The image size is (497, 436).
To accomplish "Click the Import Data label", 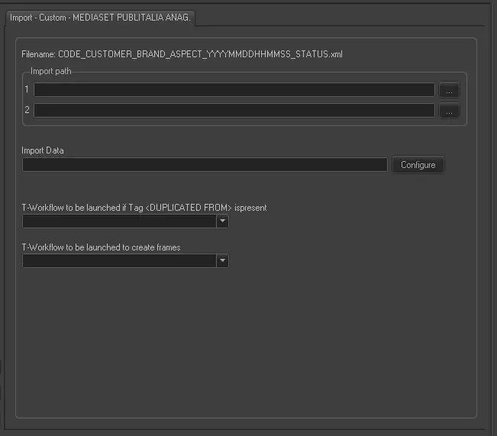I will (43, 150).
